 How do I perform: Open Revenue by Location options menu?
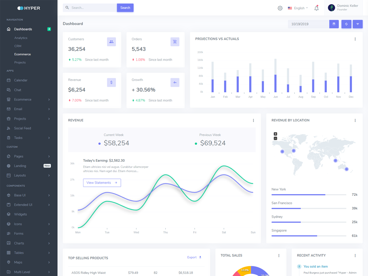355,121
